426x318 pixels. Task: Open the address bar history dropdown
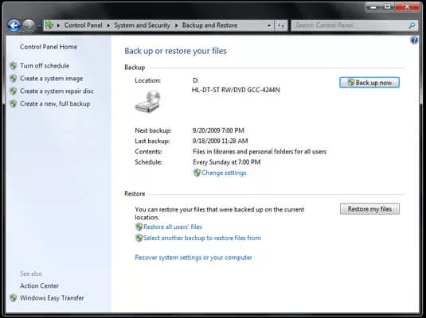(x=269, y=25)
